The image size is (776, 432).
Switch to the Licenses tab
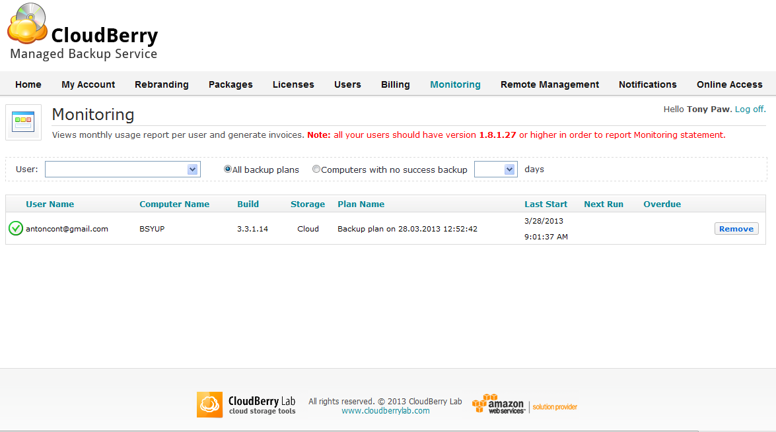point(293,84)
